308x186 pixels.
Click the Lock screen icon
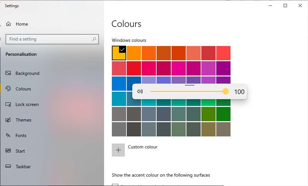(x=8, y=104)
